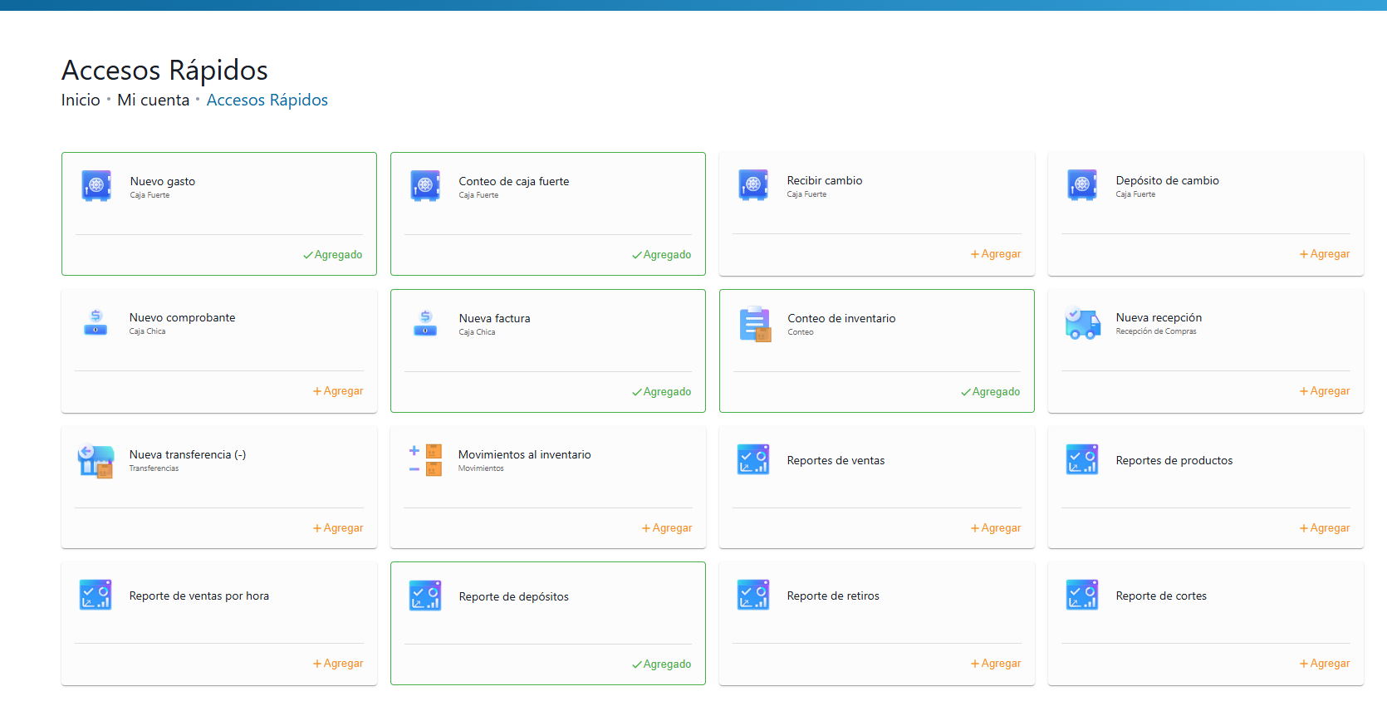Click the plus-minus boxes icon for Movimientos al inventario

point(425,459)
